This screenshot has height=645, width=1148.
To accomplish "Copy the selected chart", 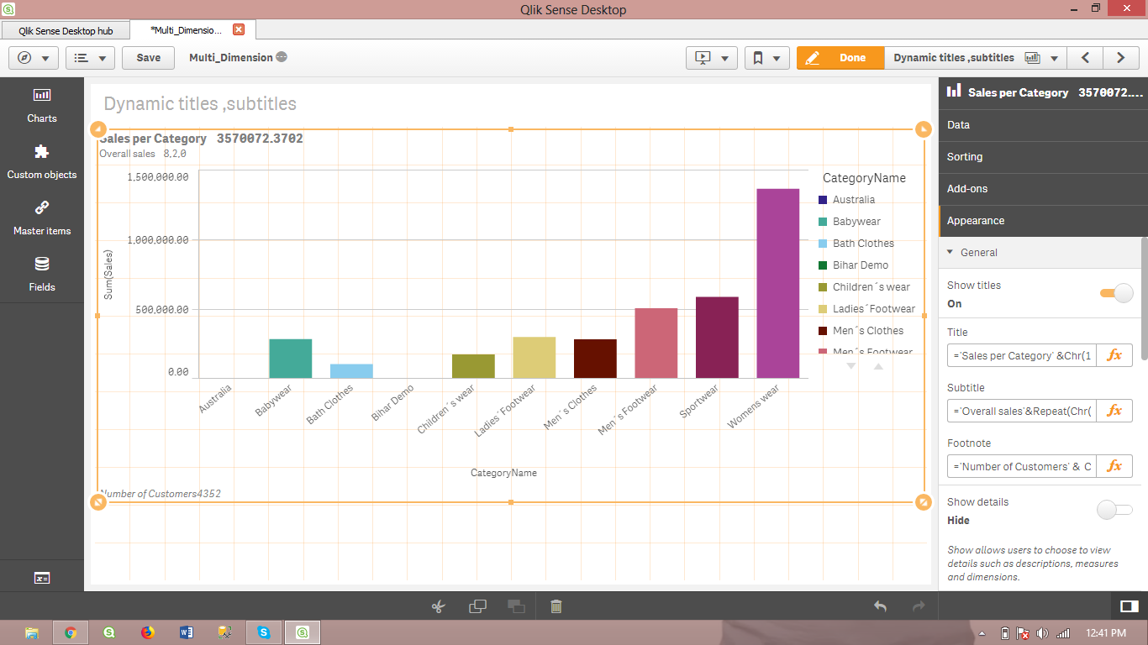I will pyautogui.click(x=477, y=606).
